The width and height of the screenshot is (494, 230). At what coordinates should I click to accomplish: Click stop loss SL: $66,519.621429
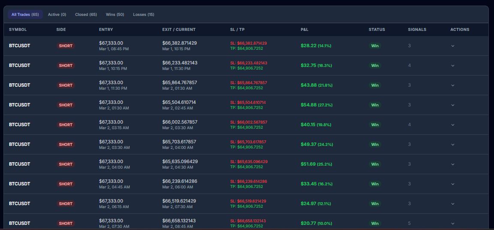248,201
